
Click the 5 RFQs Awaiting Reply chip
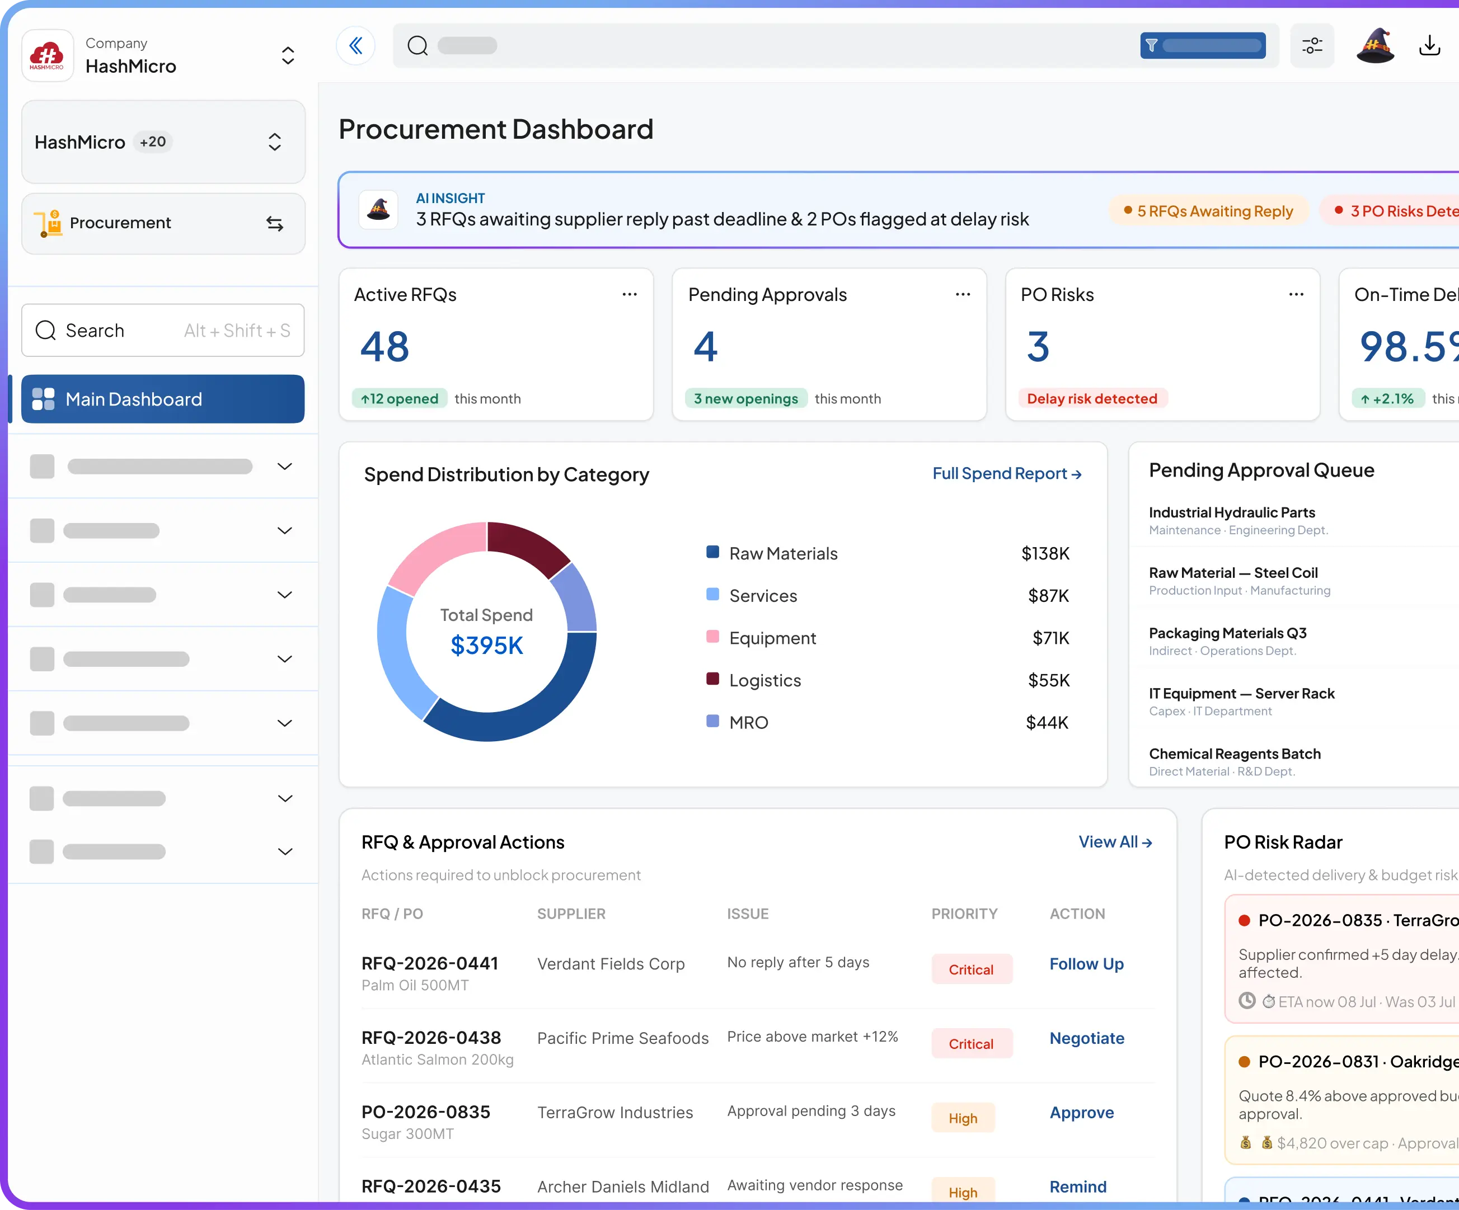point(1208,211)
